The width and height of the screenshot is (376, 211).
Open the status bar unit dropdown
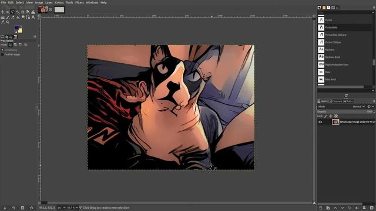(62, 207)
